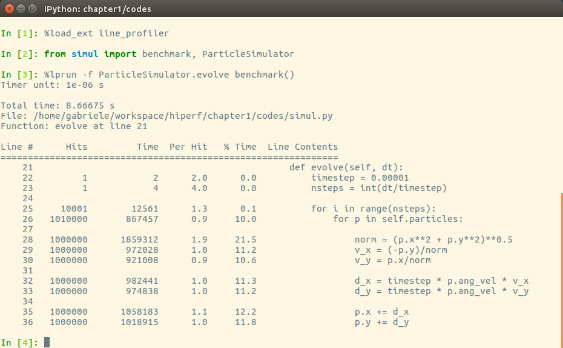This screenshot has height=348, width=563.
Task: Click 'p.y += d_y' line
Action: pos(381,322)
